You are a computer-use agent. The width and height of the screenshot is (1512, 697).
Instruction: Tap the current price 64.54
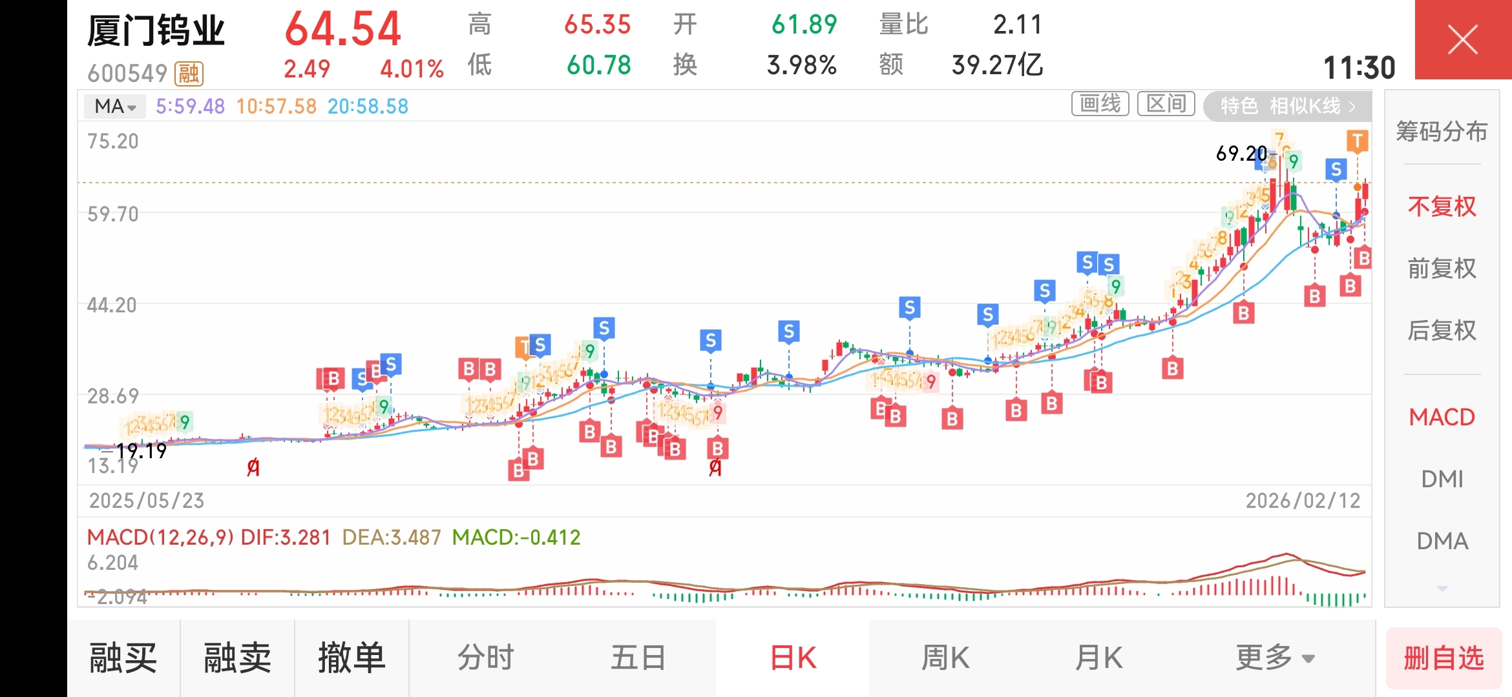point(343,29)
